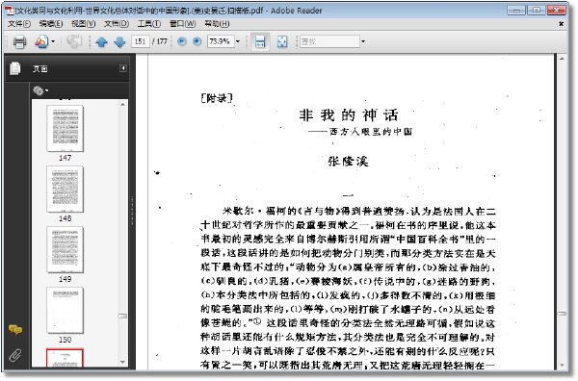Open the Attachments paperclip panel icon
The width and height of the screenshot is (578, 381).
coord(15,355)
